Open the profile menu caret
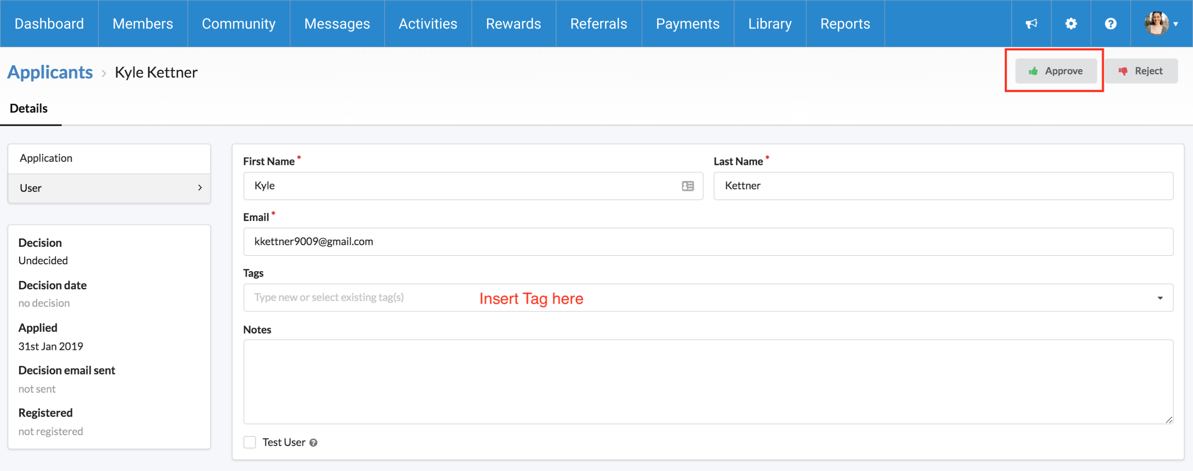The image size is (1193, 471). (1176, 24)
